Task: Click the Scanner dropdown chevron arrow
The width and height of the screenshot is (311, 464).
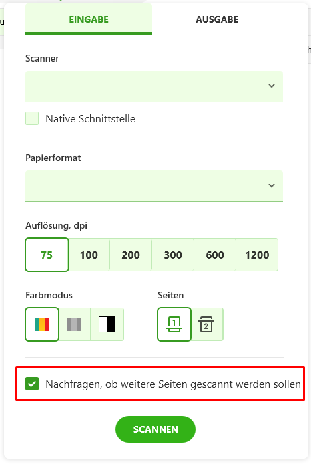Action: coord(272,86)
